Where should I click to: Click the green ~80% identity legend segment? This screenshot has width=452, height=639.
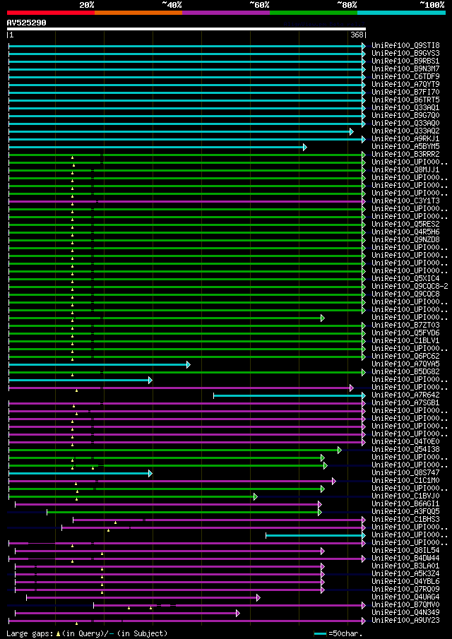[x=314, y=13]
